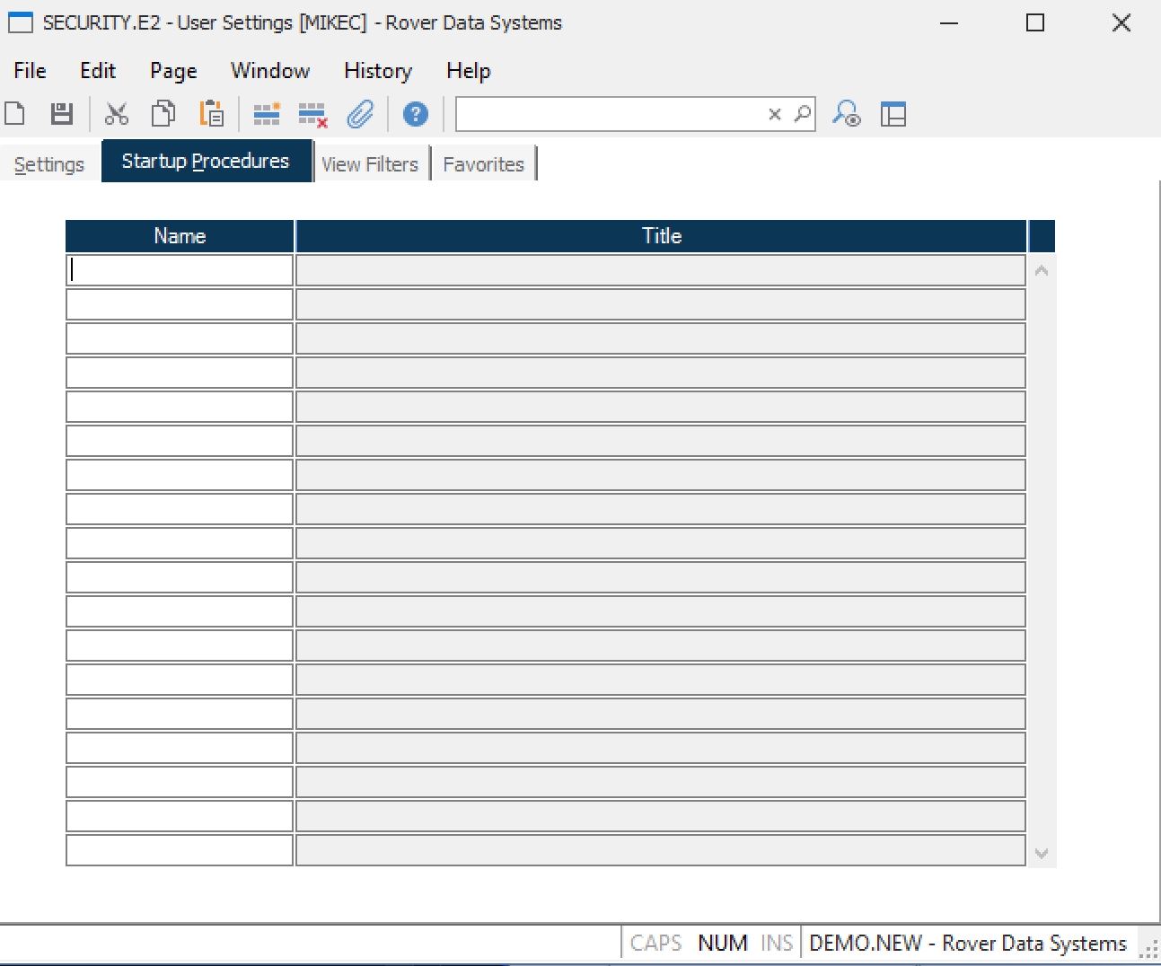
Task: Click the Paste clipboard icon
Action: (212, 114)
